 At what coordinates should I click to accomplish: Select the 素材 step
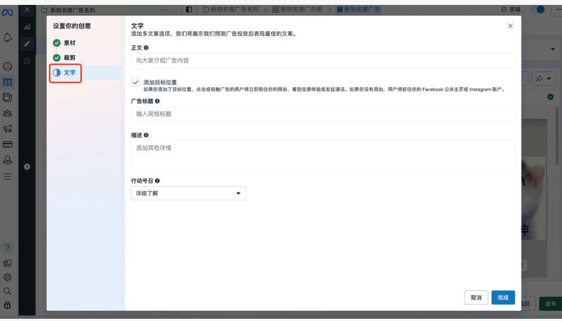point(70,43)
